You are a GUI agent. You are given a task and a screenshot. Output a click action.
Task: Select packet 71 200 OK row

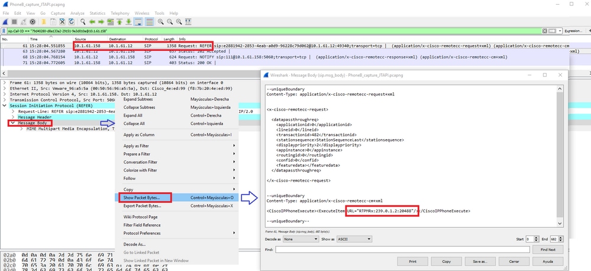tap(285, 63)
